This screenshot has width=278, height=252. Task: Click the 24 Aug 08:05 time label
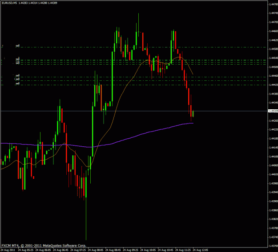[x=96, y=250]
